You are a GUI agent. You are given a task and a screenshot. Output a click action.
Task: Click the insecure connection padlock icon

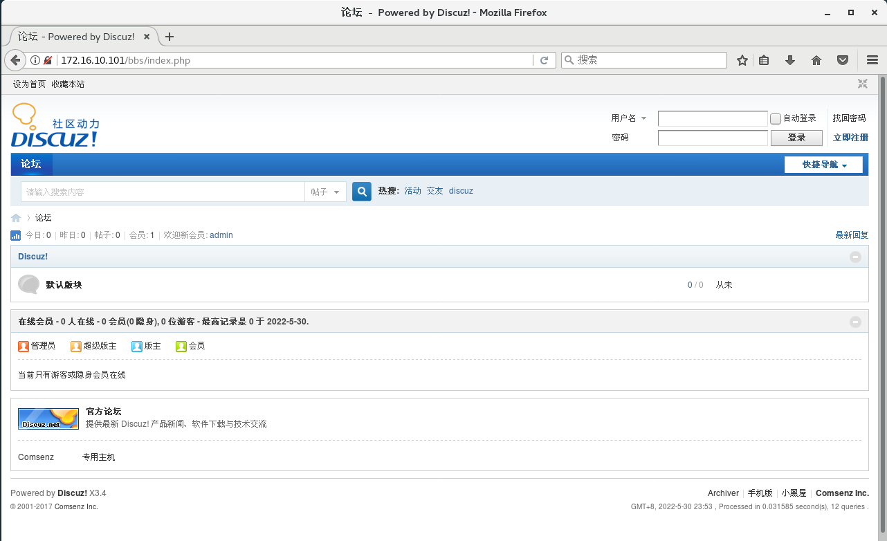click(48, 60)
